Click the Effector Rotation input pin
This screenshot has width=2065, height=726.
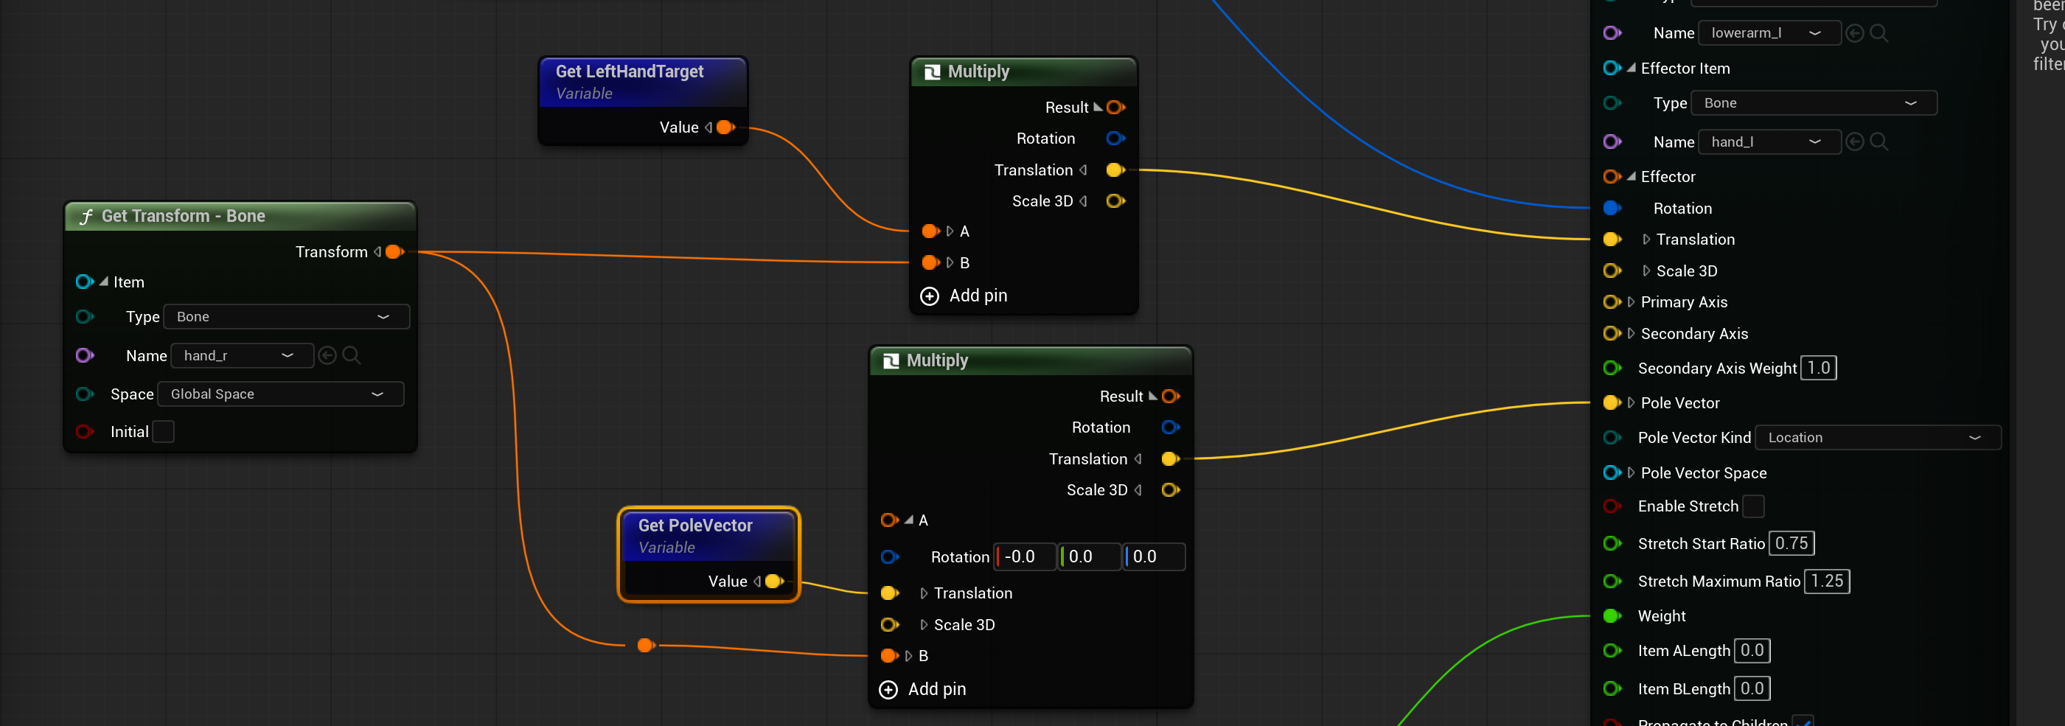coord(1612,209)
